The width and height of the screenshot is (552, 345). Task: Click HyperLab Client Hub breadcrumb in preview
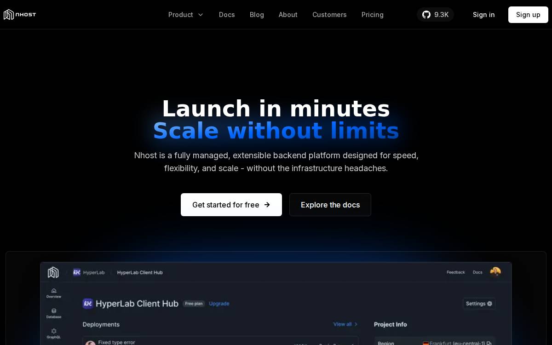click(140, 272)
